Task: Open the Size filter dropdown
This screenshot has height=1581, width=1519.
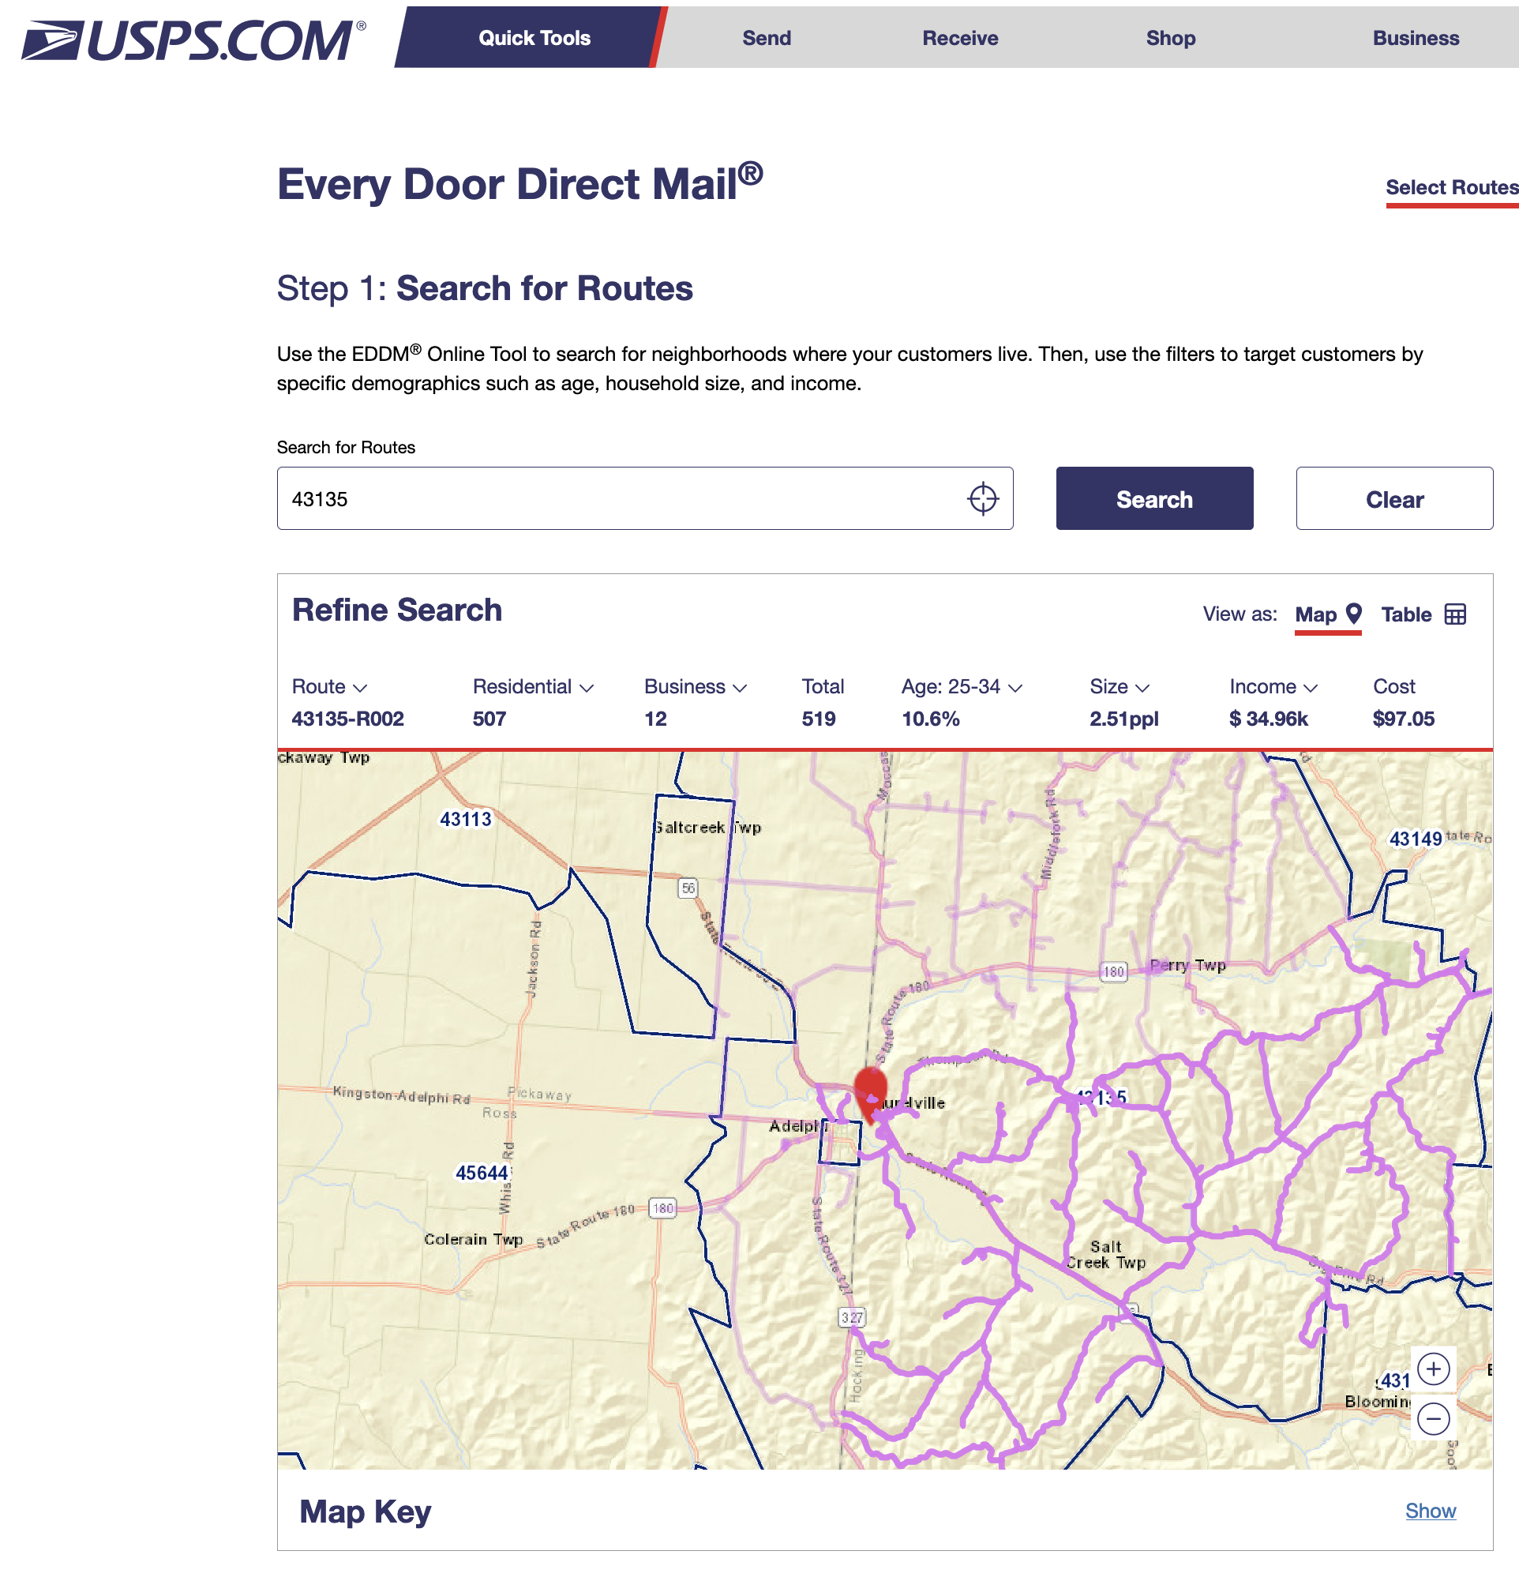Action: click(1118, 686)
